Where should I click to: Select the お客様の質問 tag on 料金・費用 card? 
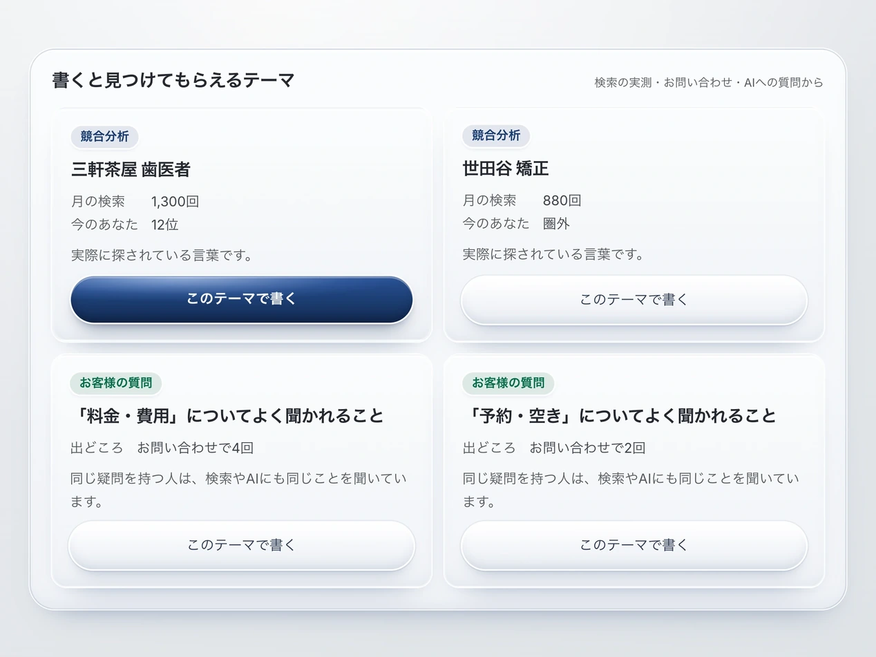116,382
